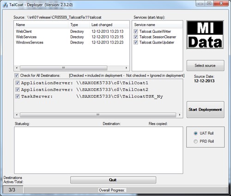Sort source list by Type column

click(79, 25)
